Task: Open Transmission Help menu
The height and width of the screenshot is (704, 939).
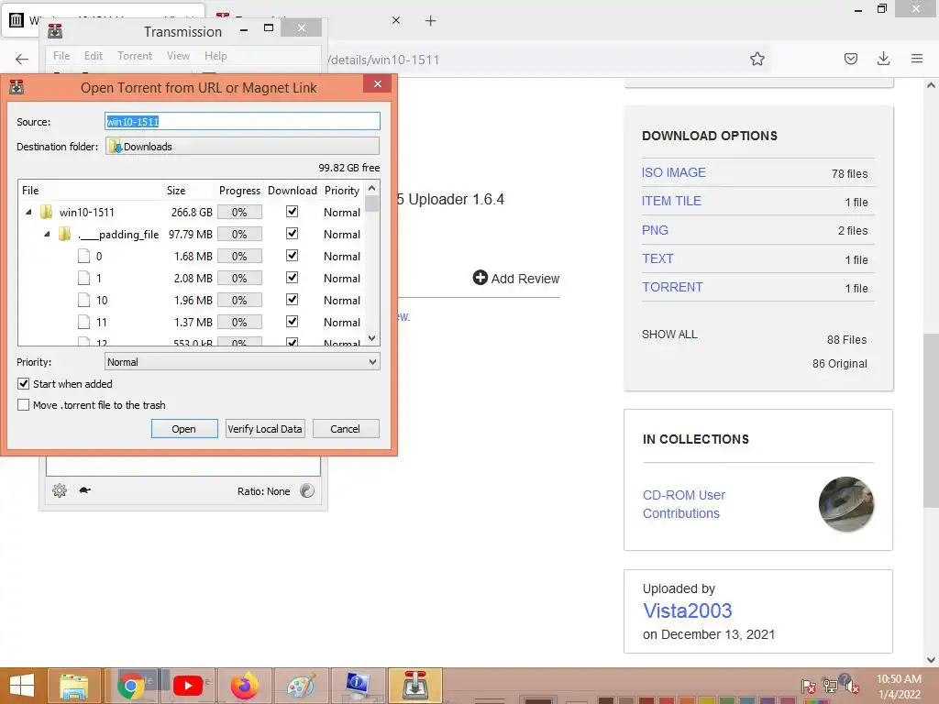Action: pyautogui.click(x=215, y=56)
